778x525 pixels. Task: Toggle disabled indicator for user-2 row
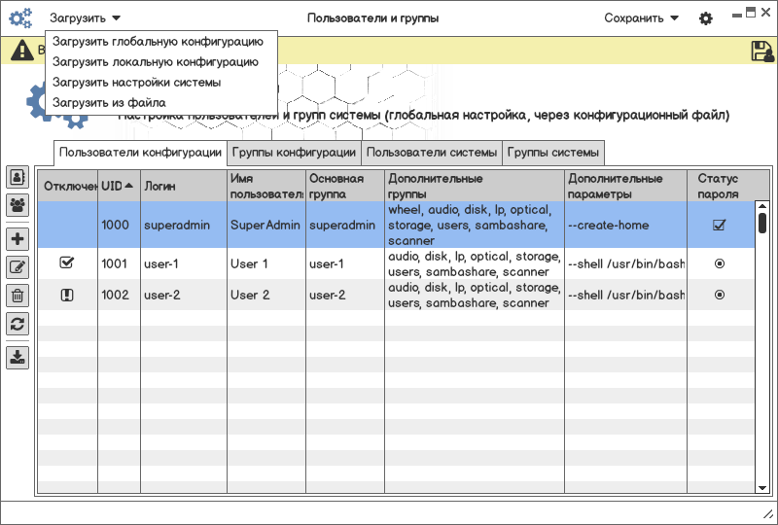66,295
